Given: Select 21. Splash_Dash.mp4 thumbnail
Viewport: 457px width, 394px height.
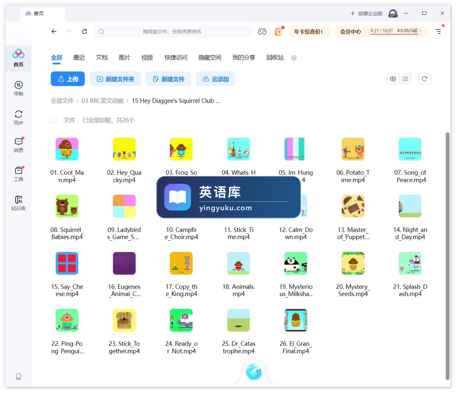Looking at the screenshot, I should (x=410, y=263).
